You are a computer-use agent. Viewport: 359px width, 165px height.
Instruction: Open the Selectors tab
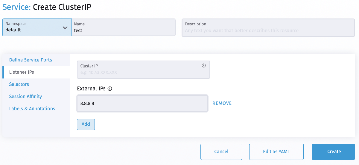[19, 84]
